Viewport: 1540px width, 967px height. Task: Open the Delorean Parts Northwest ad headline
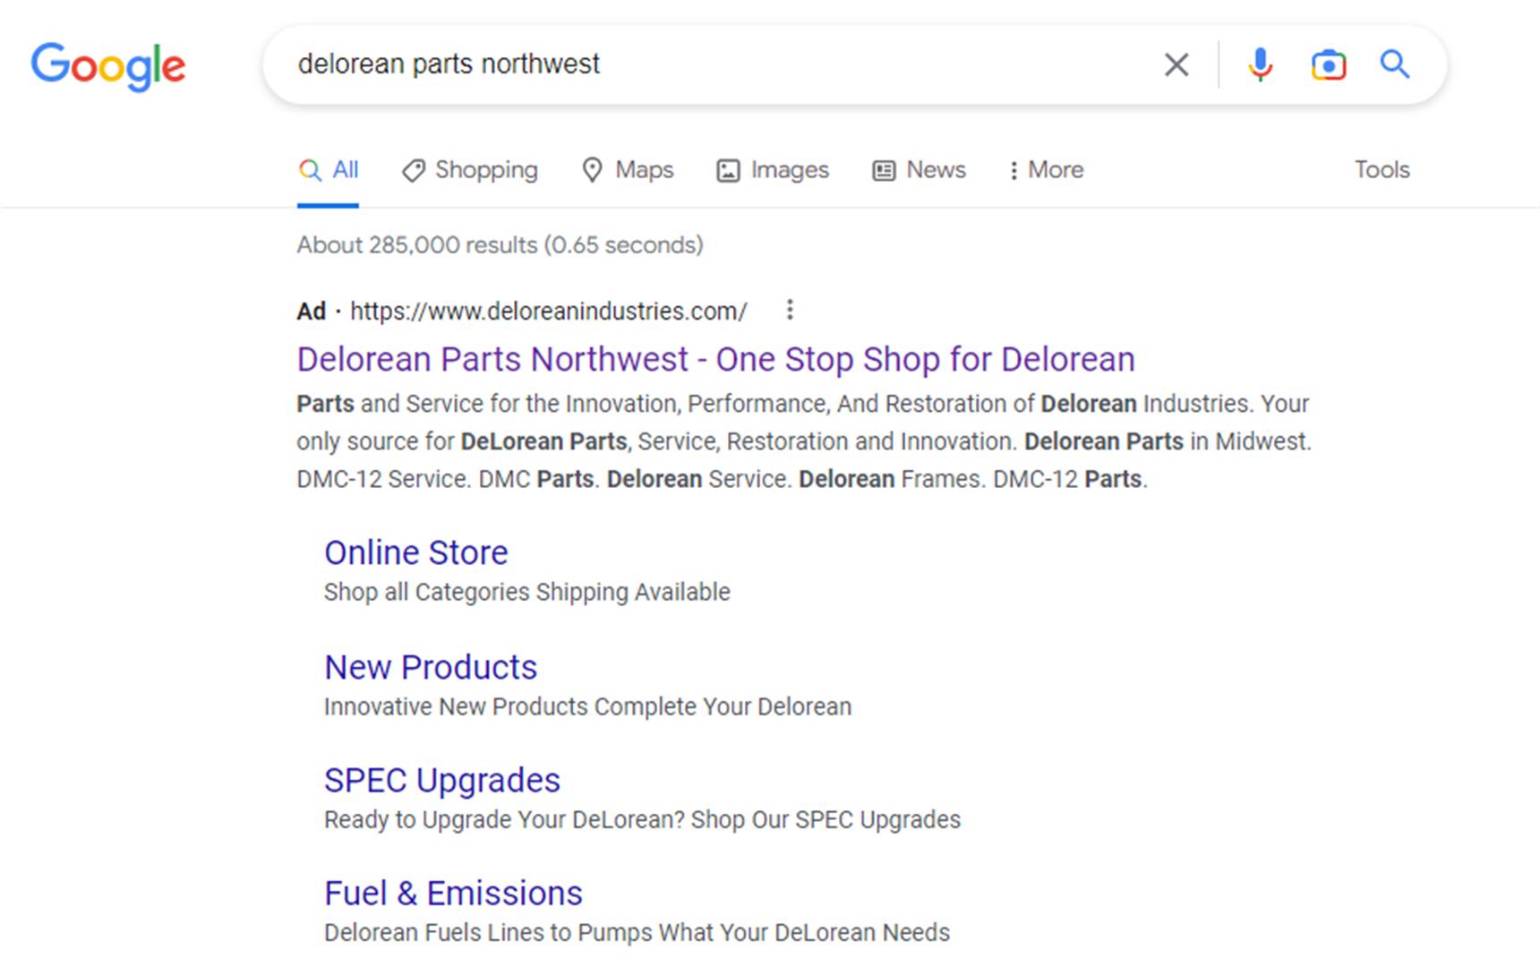tap(715, 359)
